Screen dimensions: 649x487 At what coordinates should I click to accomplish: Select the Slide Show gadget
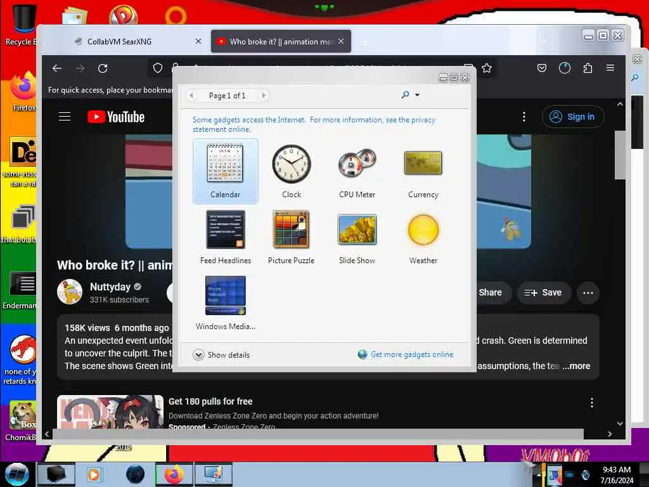[357, 237]
